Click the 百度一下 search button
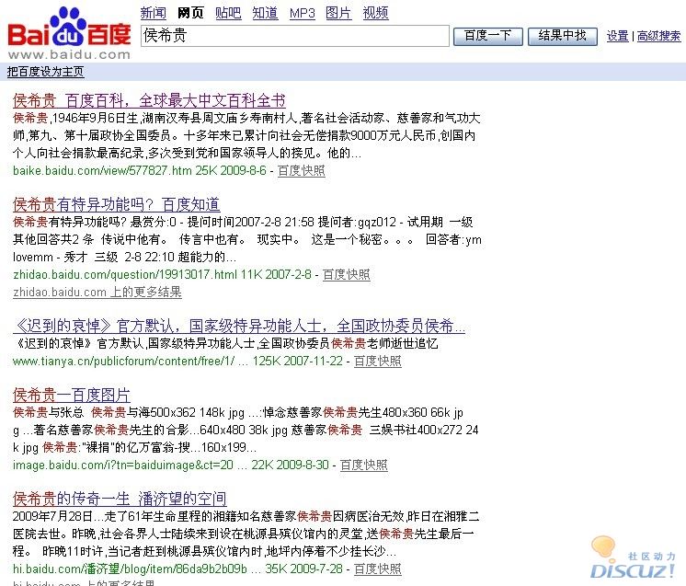Screen dimensions: 686x586 point(487,36)
